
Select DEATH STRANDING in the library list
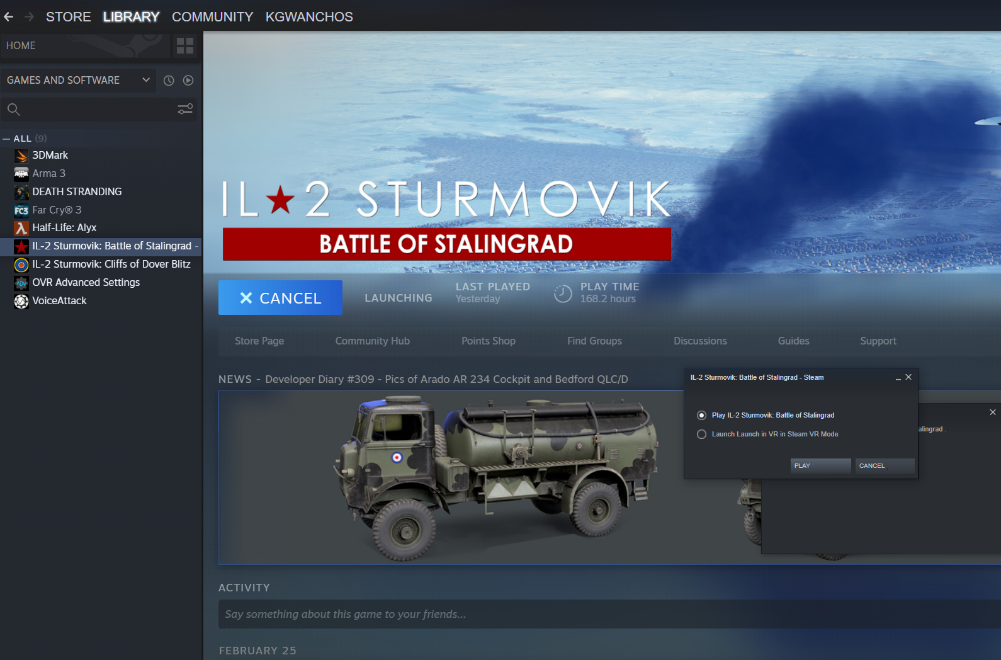pos(77,192)
